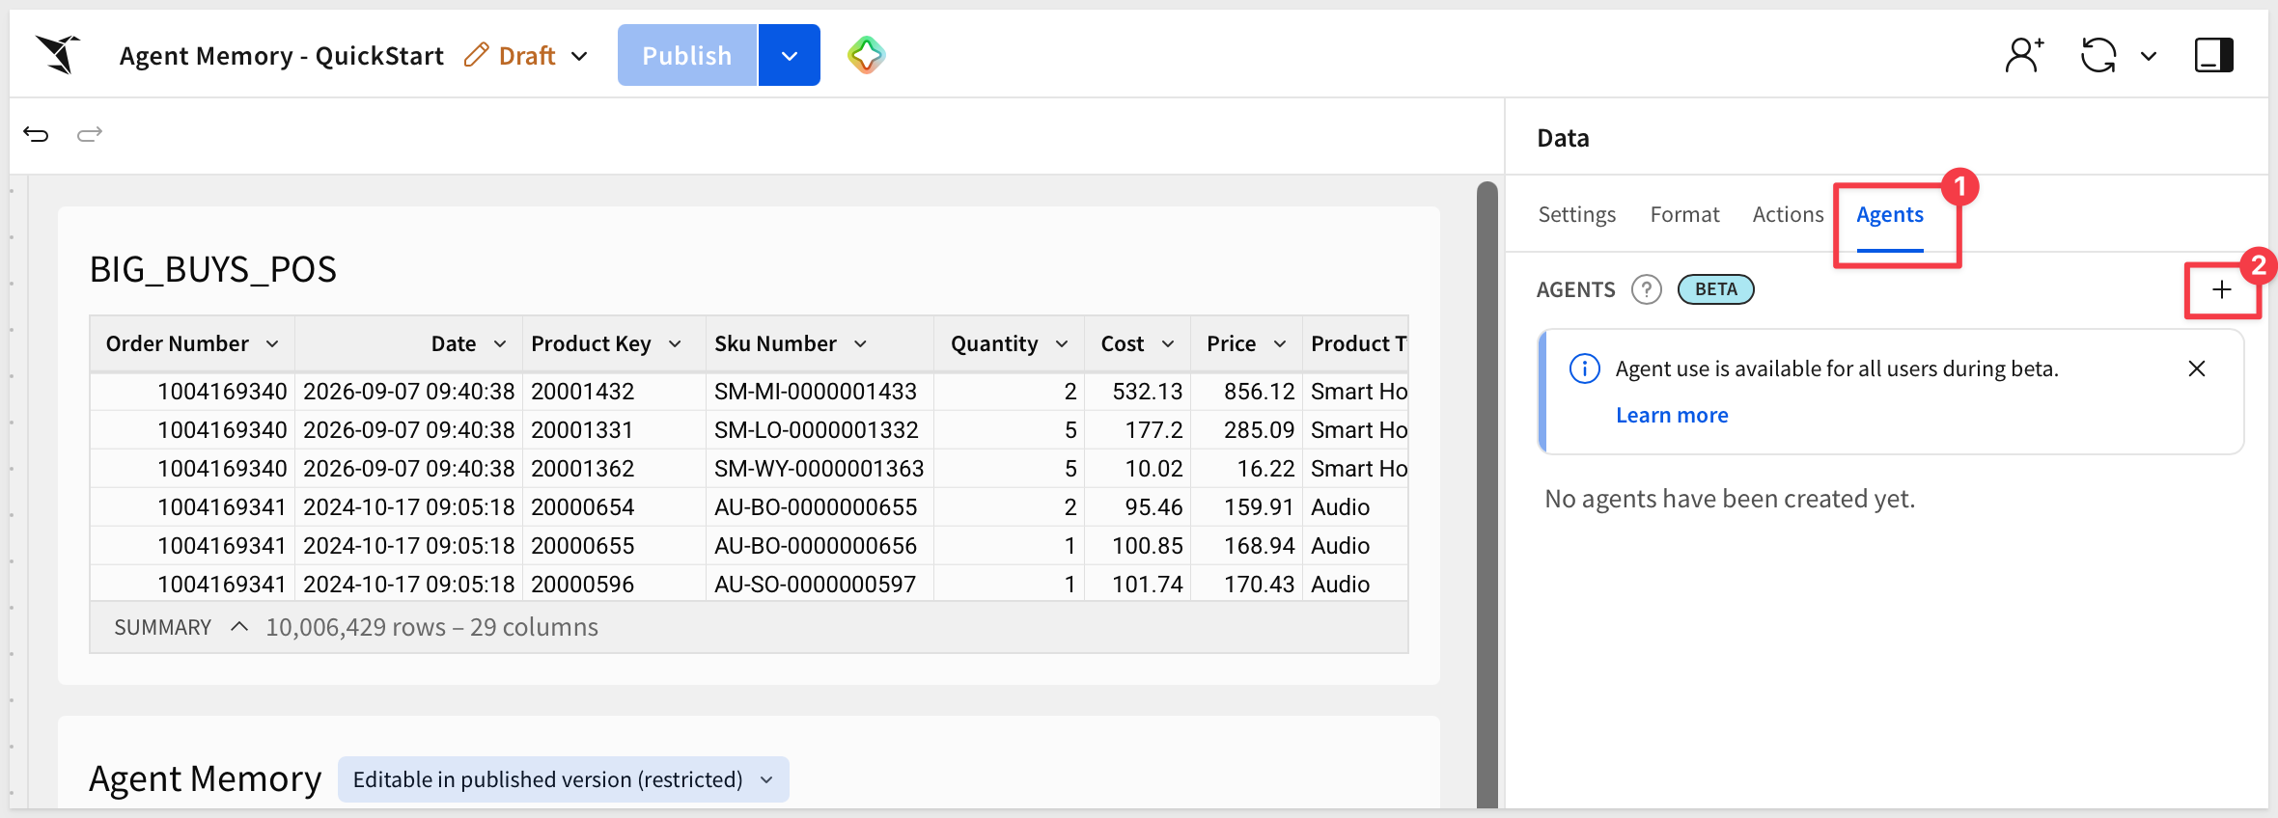Click the Publish button

(687, 55)
